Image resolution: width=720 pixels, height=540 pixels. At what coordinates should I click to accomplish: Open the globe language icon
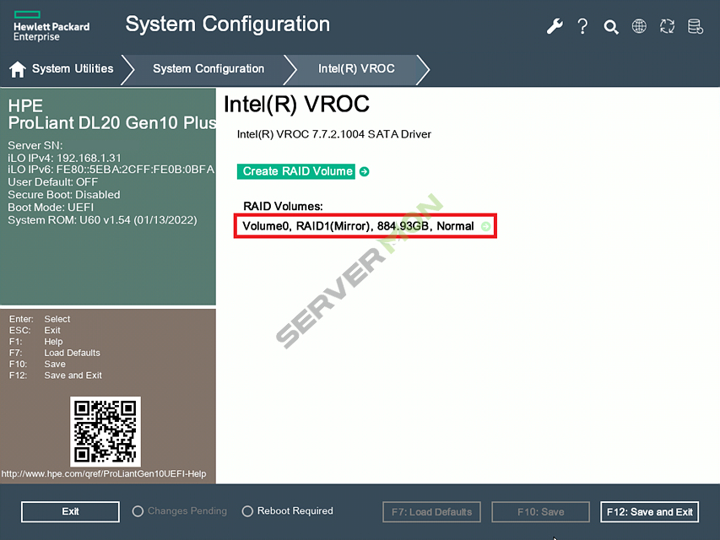point(639,26)
